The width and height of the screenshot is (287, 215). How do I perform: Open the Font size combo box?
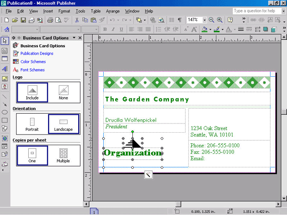coord(90,29)
